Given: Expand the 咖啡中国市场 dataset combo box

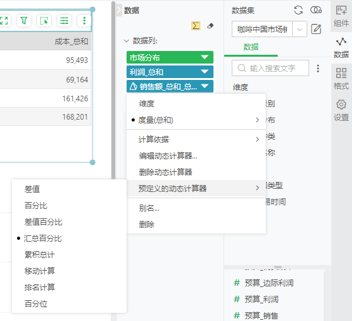Looking at the screenshot, I should [x=300, y=29].
